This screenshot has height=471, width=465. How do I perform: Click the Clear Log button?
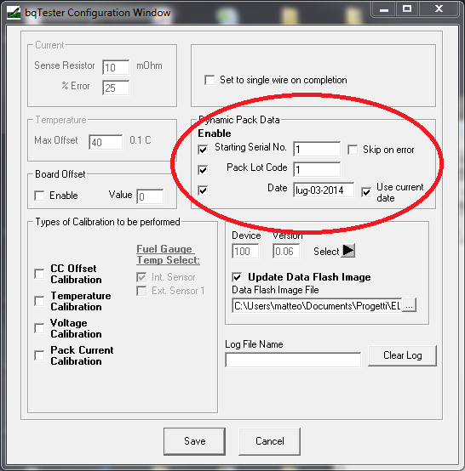point(402,355)
